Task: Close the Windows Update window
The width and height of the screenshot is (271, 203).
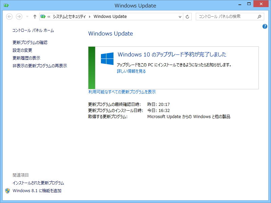Action: (x=261, y=4)
